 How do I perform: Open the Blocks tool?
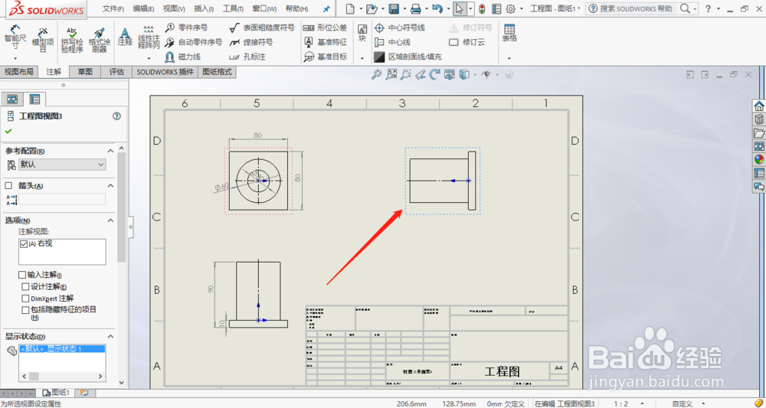(x=362, y=33)
